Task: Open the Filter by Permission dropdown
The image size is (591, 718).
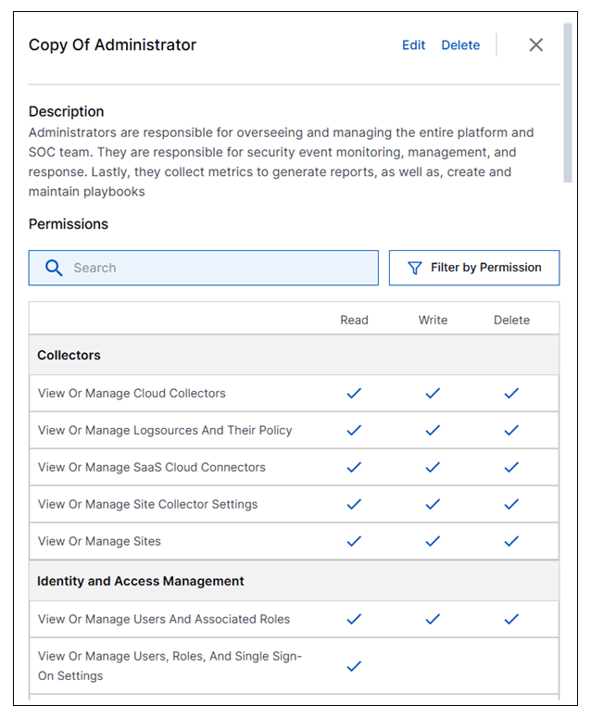Action: tap(474, 268)
